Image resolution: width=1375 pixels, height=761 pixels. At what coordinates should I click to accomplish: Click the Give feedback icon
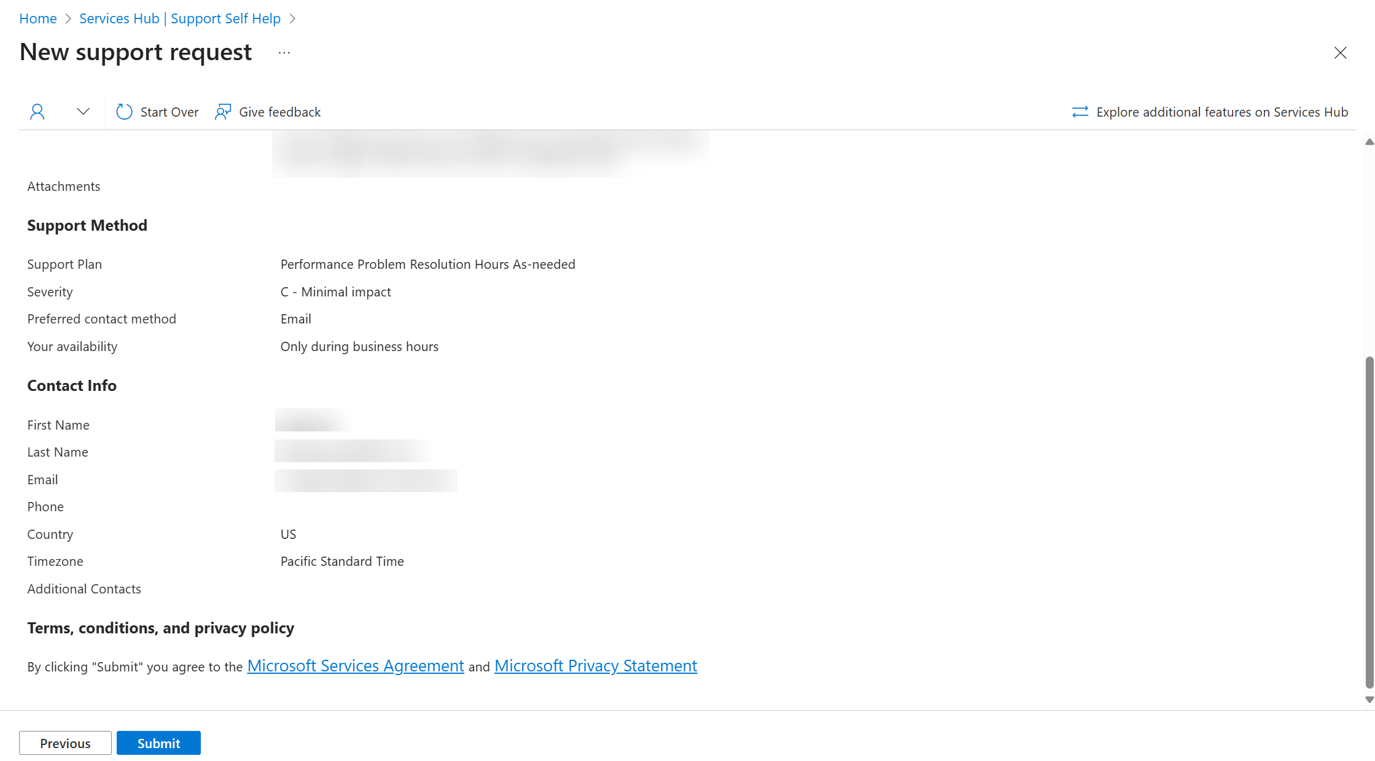[222, 112]
